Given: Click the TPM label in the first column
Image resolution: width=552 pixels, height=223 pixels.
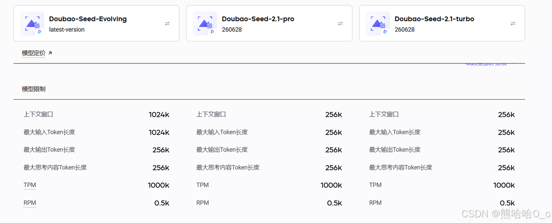Looking at the screenshot, I should pyautogui.click(x=30, y=185).
